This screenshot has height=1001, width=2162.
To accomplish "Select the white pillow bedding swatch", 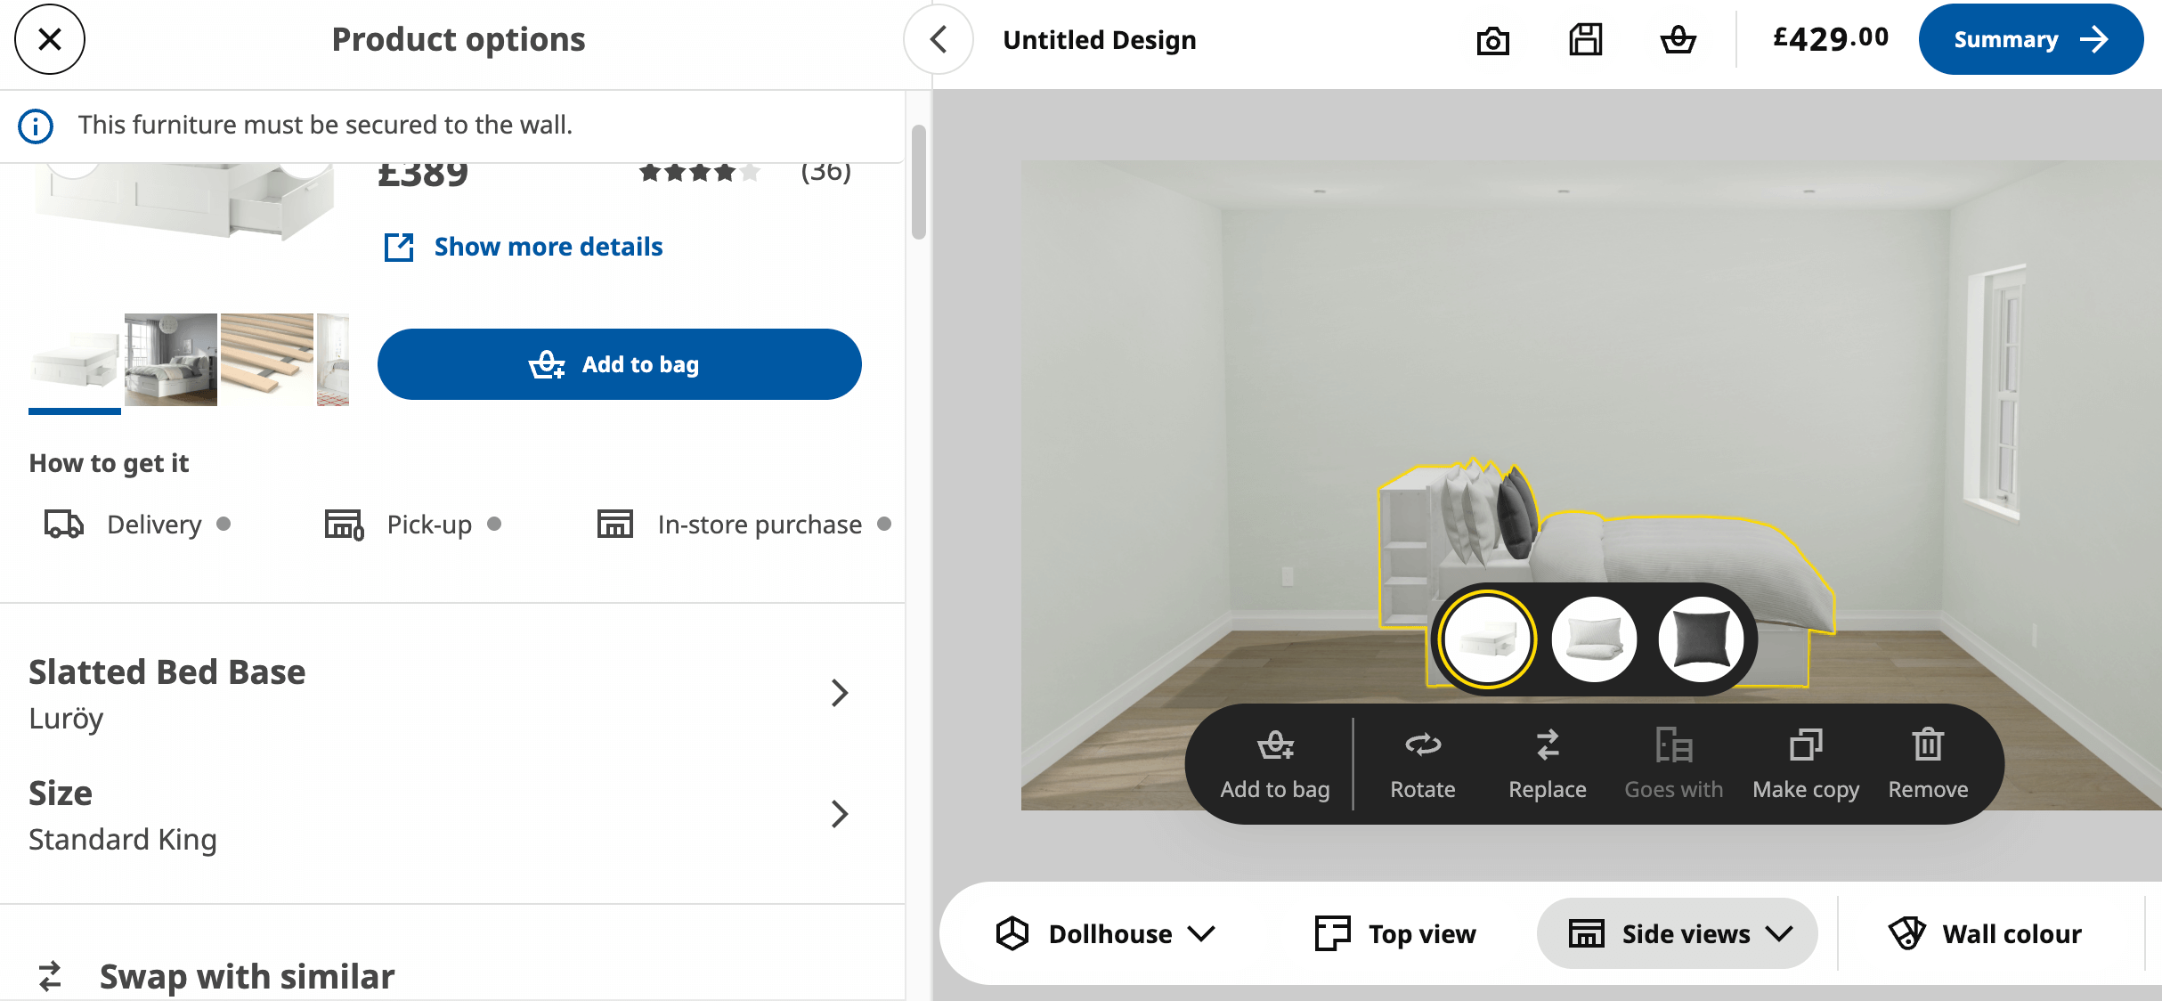I will [x=1594, y=639].
